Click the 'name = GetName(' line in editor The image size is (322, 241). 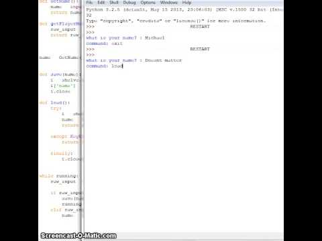pyautogui.click(x=60, y=58)
